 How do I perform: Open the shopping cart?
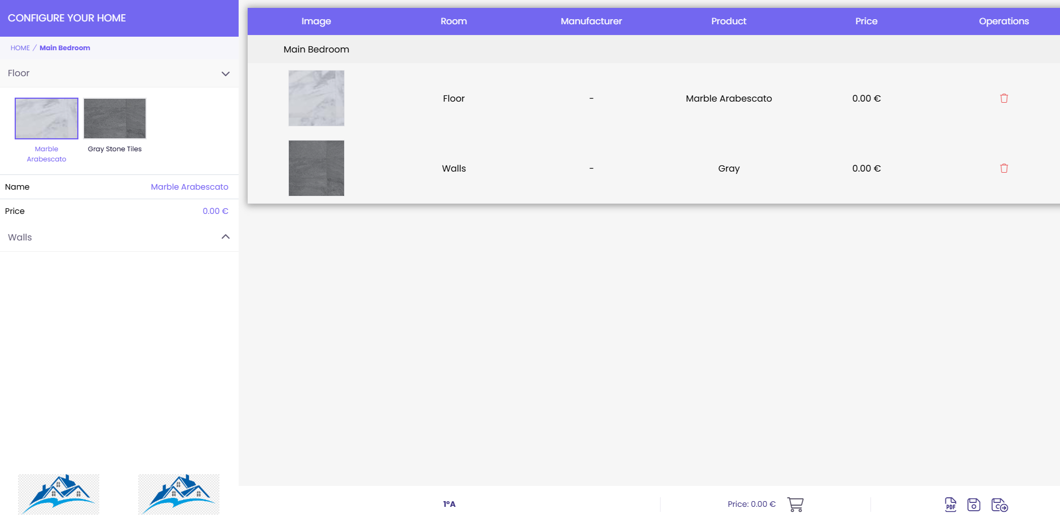tap(795, 504)
